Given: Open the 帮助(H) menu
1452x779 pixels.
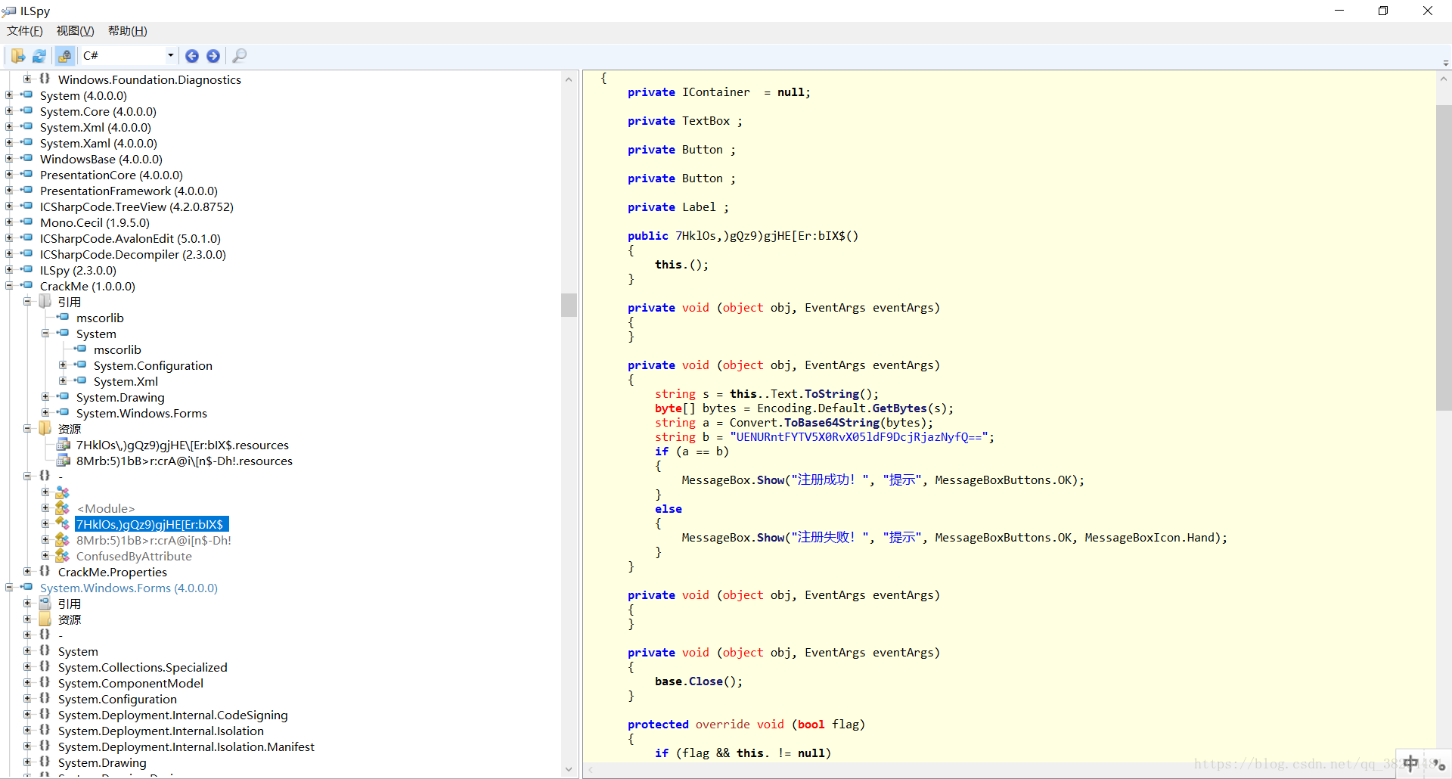Looking at the screenshot, I should coord(127,31).
